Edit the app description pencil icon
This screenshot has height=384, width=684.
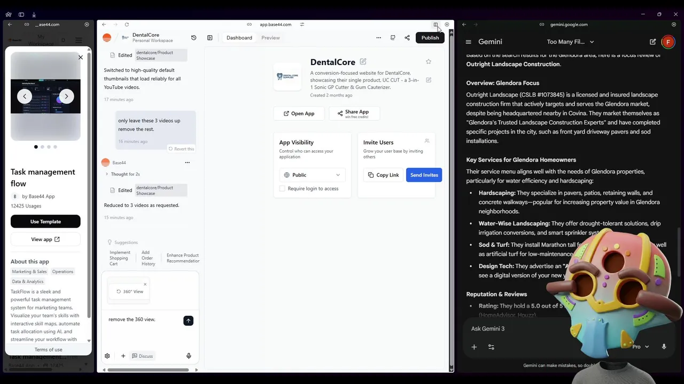point(429,80)
